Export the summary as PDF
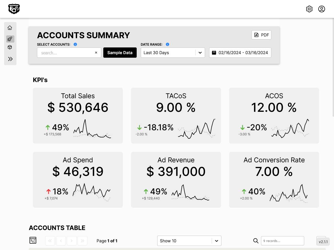Image resolution: width=334 pixels, height=250 pixels. (x=261, y=35)
